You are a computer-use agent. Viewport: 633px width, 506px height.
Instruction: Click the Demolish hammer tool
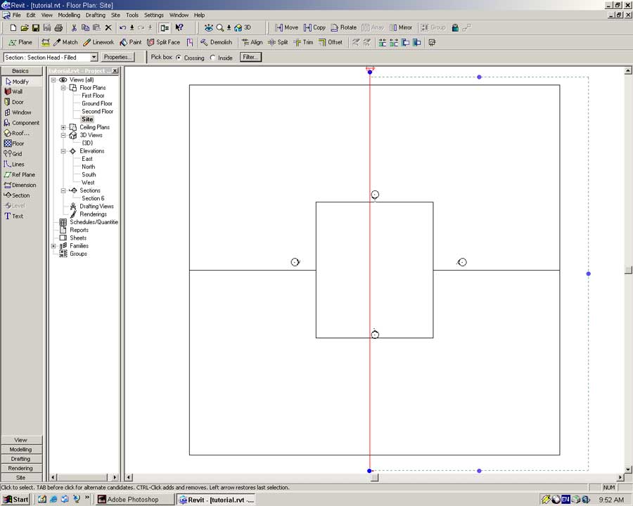pos(215,42)
